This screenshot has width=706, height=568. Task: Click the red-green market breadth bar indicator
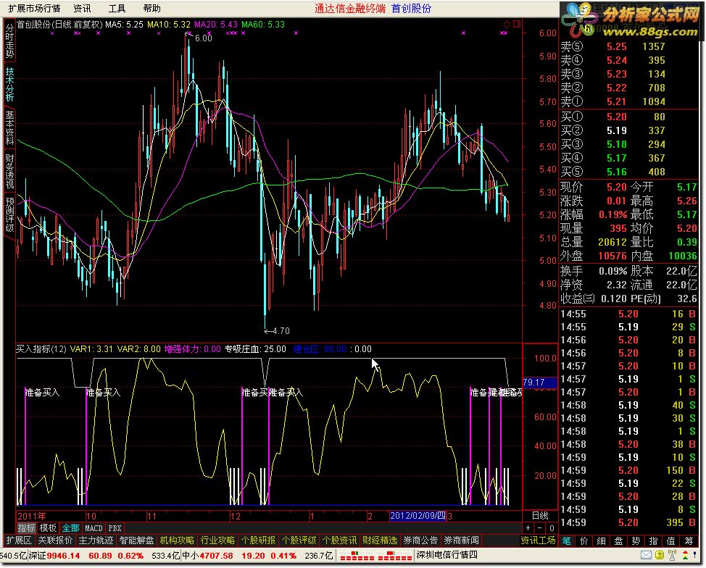coord(376,556)
